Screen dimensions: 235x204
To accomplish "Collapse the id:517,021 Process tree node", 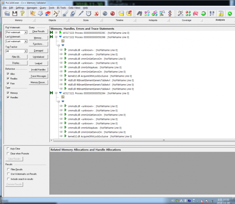I will (56, 93).
